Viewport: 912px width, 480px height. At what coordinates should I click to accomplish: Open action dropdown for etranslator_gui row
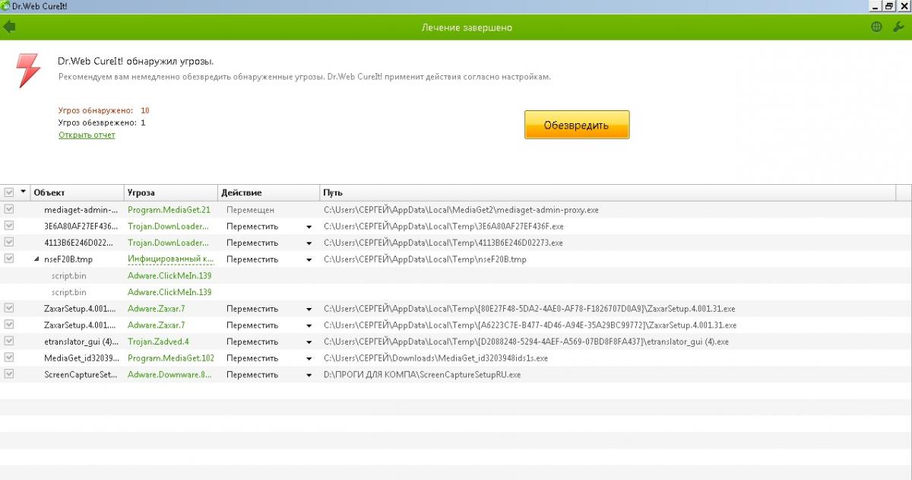(309, 342)
